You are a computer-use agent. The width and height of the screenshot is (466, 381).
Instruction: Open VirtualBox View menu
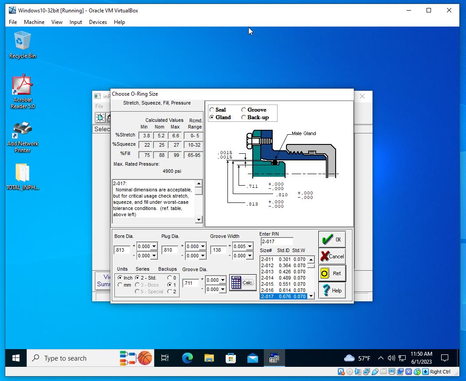pyautogui.click(x=57, y=22)
